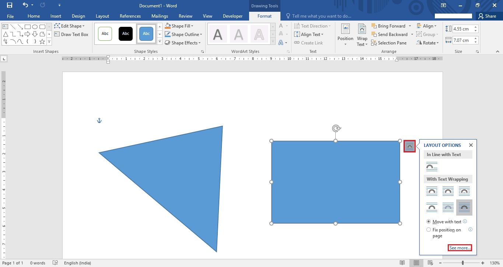Expand the Rotate dropdown menu
Screen dimensions: 503x267
pos(428,43)
